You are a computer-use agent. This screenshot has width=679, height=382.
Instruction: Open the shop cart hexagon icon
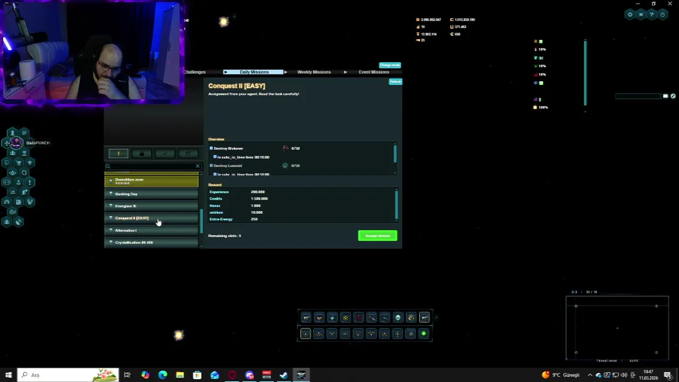coord(19,162)
